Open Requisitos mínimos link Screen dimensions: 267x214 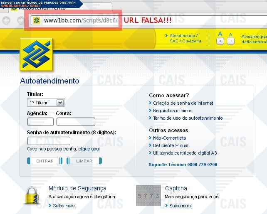click(x=173, y=111)
